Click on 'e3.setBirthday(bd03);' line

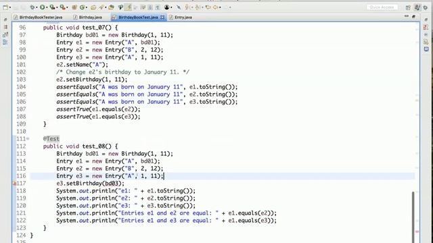tap(90, 183)
